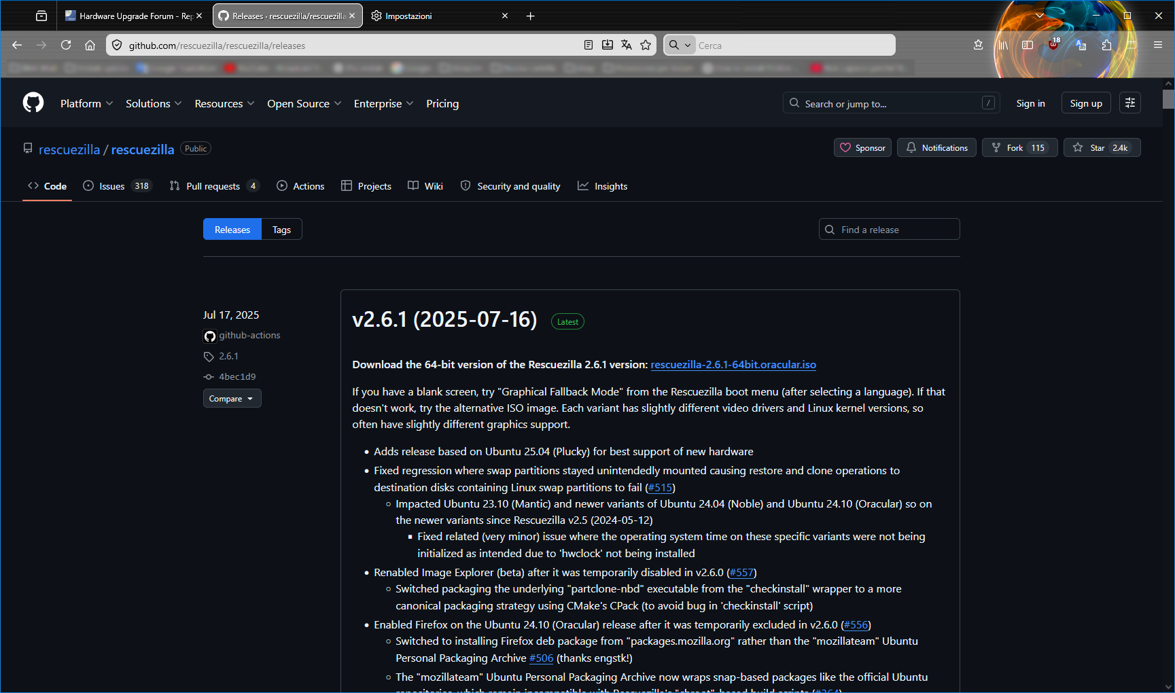This screenshot has width=1175, height=693.
Task: Expand the Open Source menu
Action: click(x=304, y=103)
